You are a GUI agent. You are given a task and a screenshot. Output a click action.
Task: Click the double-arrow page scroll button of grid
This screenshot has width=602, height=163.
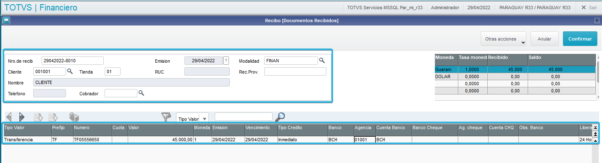(x=595, y=134)
